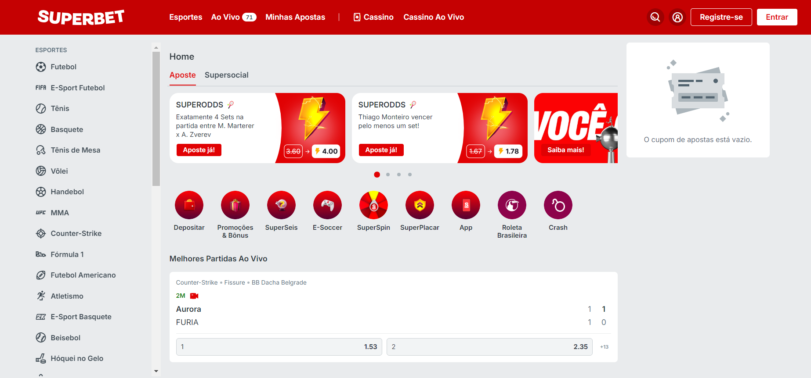The width and height of the screenshot is (811, 378).
Task: Open the search magnifier icon
Action: (x=655, y=17)
